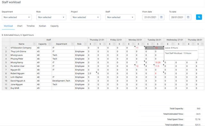Filter Thursday 21/01 spent column
This screenshot has width=205, height=126.
104,44
